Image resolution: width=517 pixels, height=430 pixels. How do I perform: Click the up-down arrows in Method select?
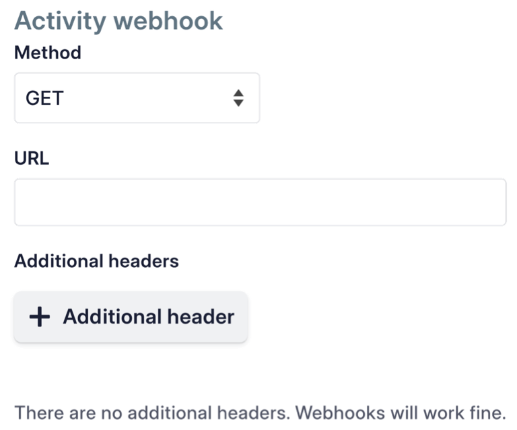pyautogui.click(x=238, y=98)
